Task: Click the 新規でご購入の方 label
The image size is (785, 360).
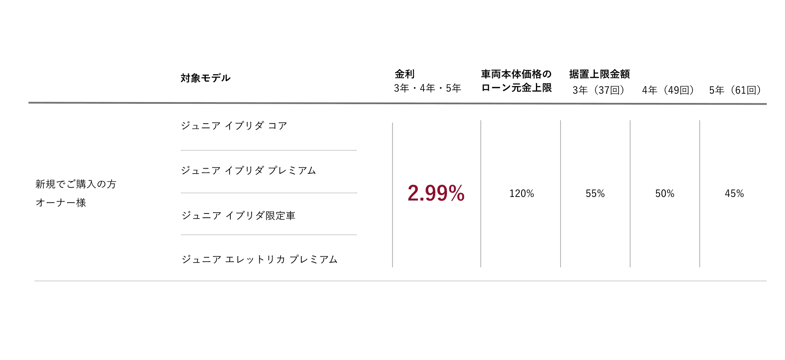Action: point(76,184)
